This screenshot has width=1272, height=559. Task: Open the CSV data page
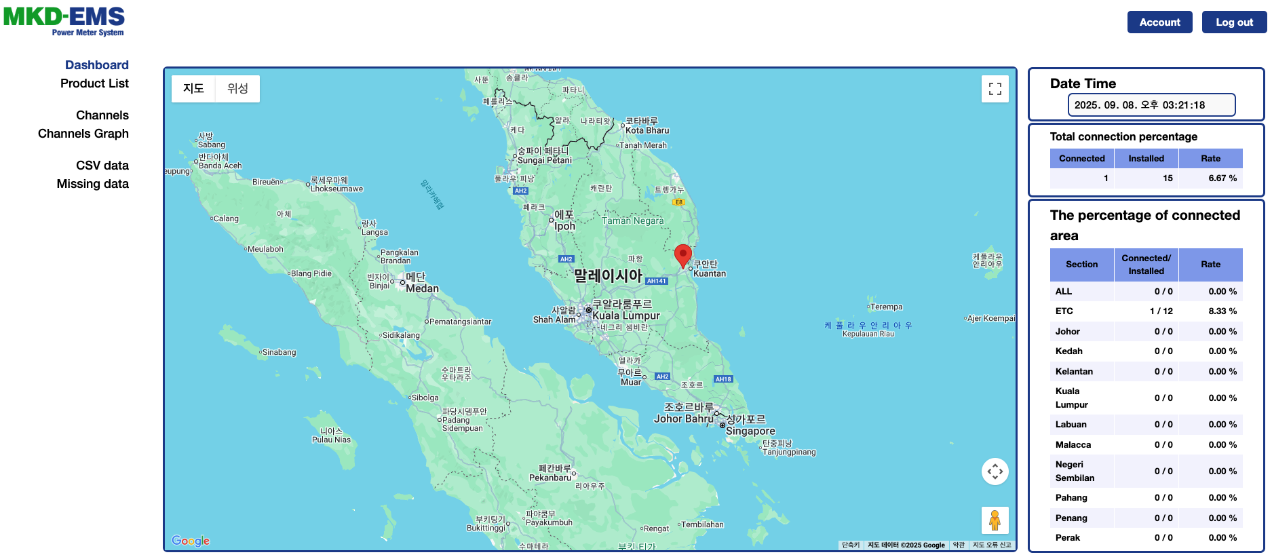point(102,166)
